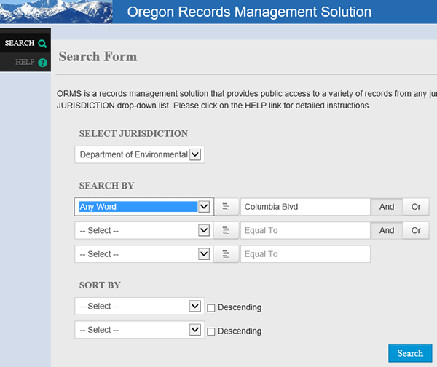Open the HELP sidebar menu item
The width and height of the screenshot is (437, 367).
[25, 63]
